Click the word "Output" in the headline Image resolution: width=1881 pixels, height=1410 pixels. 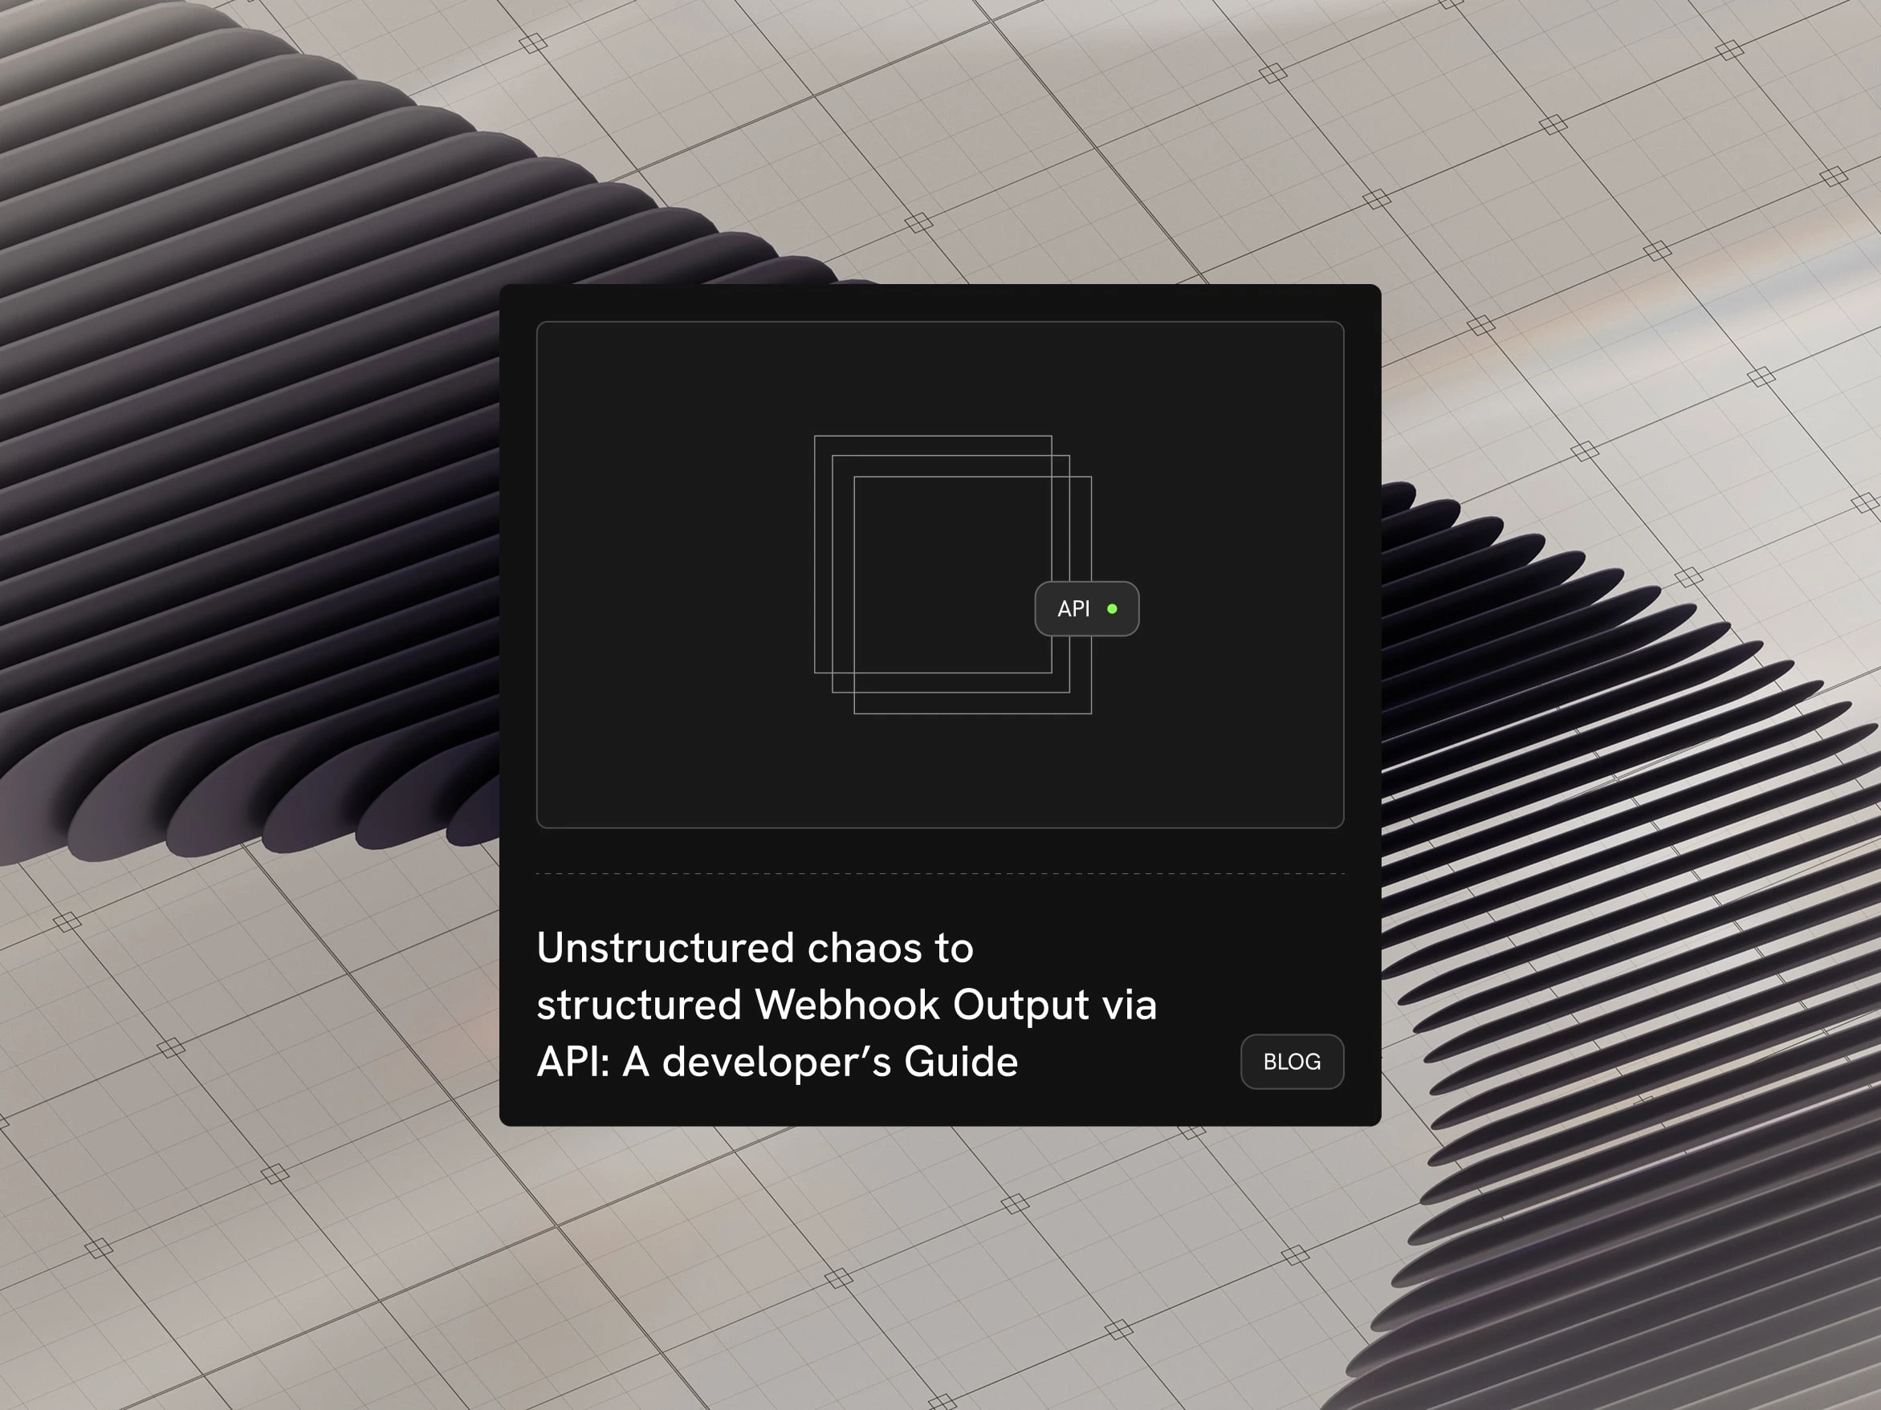click(x=1020, y=1005)
